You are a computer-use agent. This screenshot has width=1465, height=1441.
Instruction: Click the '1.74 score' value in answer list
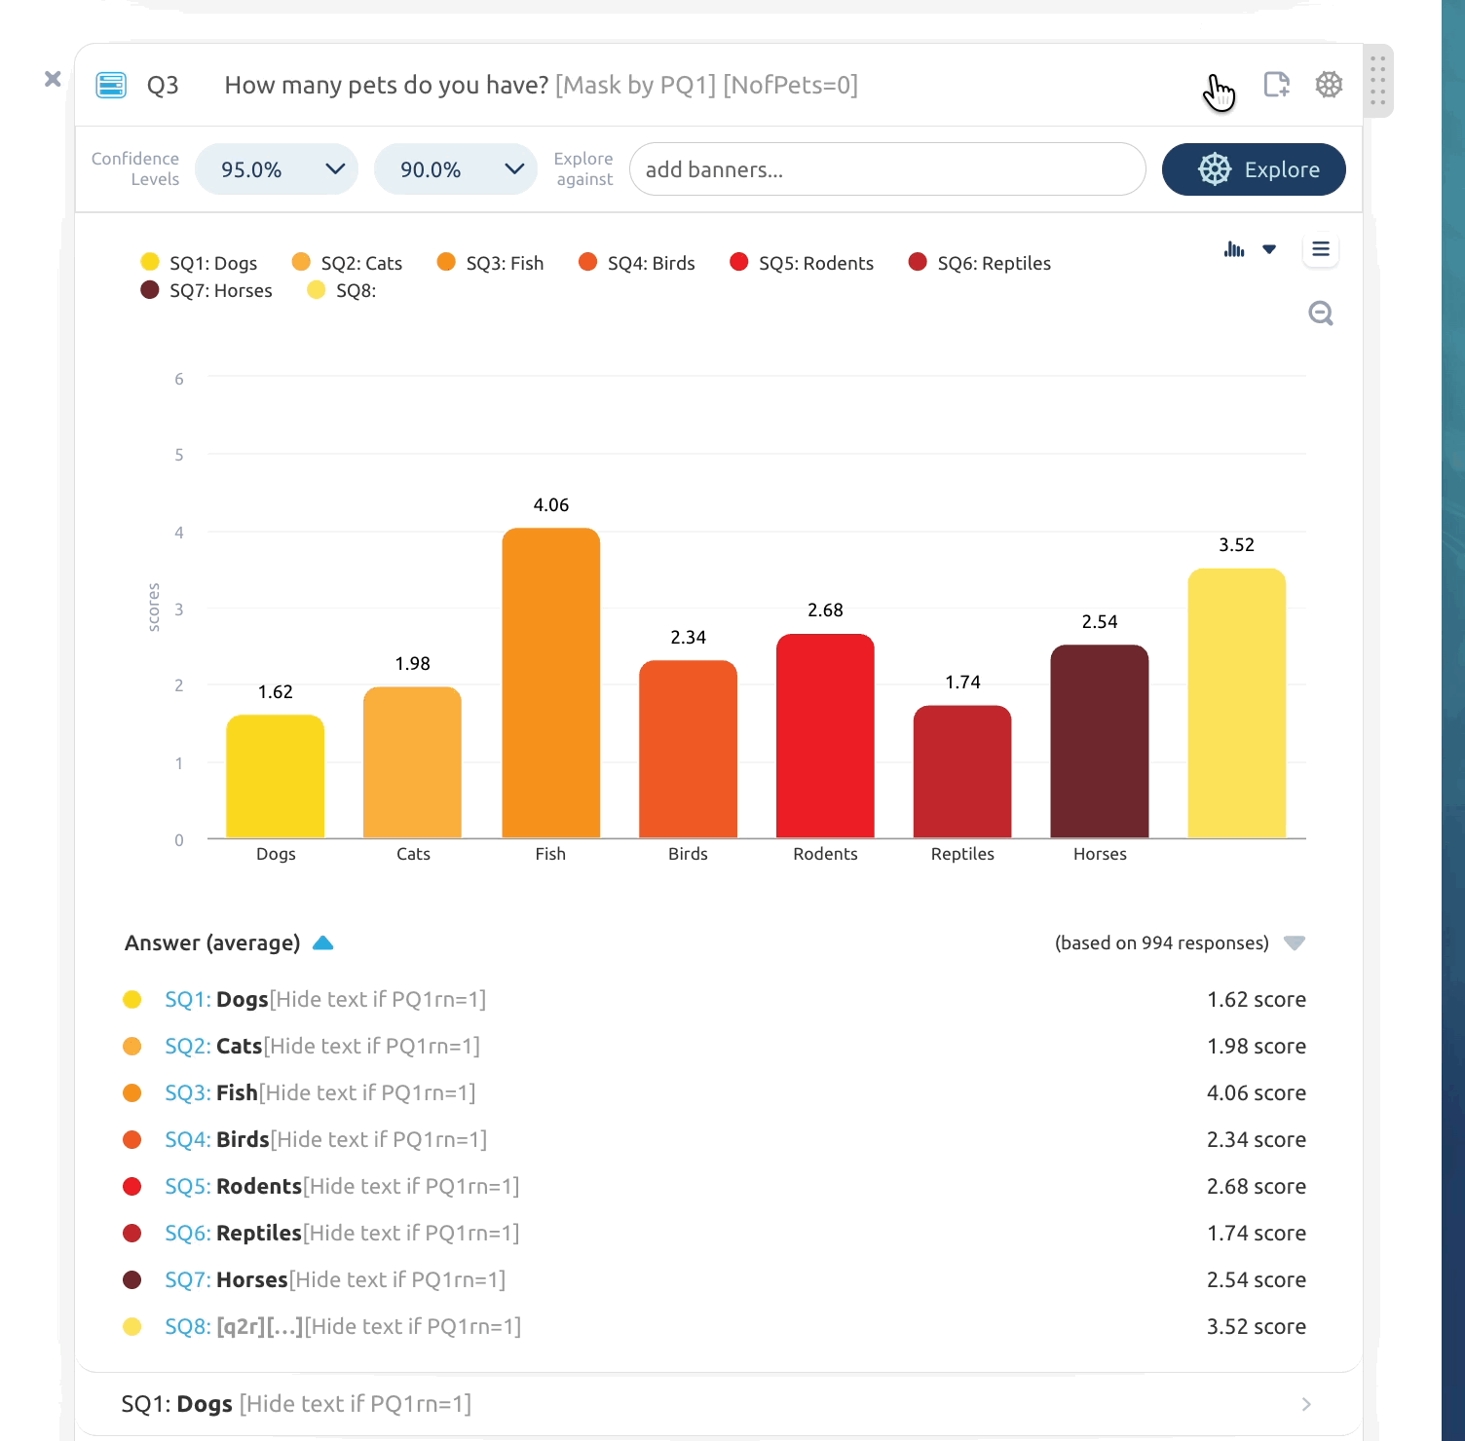pos(1257,1233)
